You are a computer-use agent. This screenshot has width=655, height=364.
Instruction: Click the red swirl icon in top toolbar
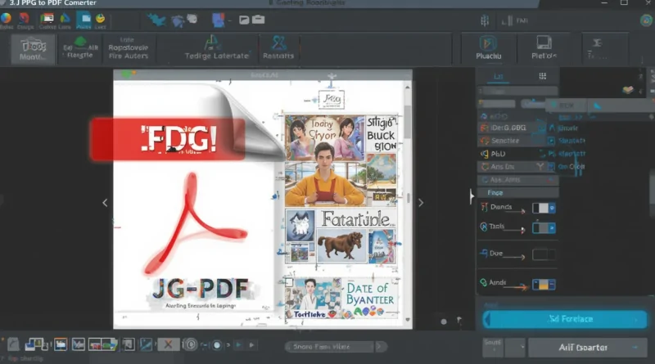pyautogui.click(x=25, y=18)
